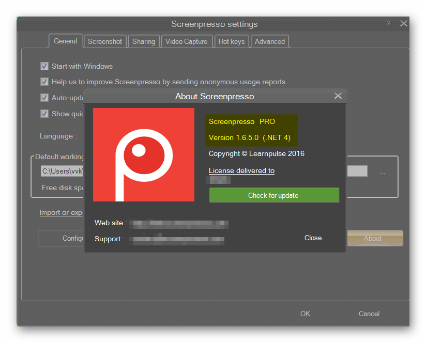This screenshot has height=343, width=426.
Task: Click the About button in settings window
Action: [375, 238]
